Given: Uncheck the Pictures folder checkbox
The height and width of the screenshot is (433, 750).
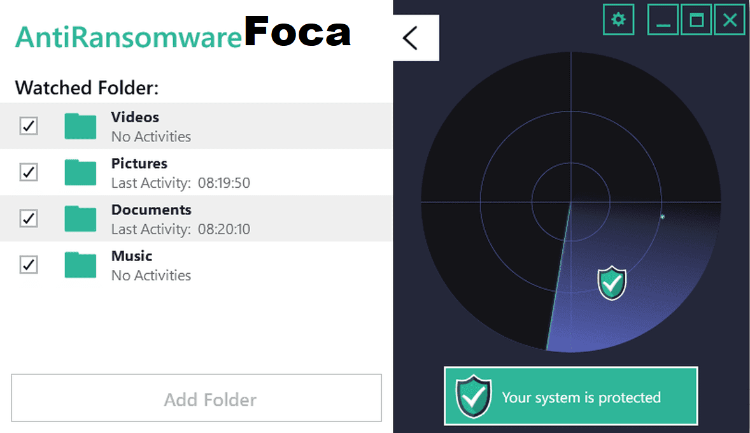Looking at the screenshot, I should 29,172.
